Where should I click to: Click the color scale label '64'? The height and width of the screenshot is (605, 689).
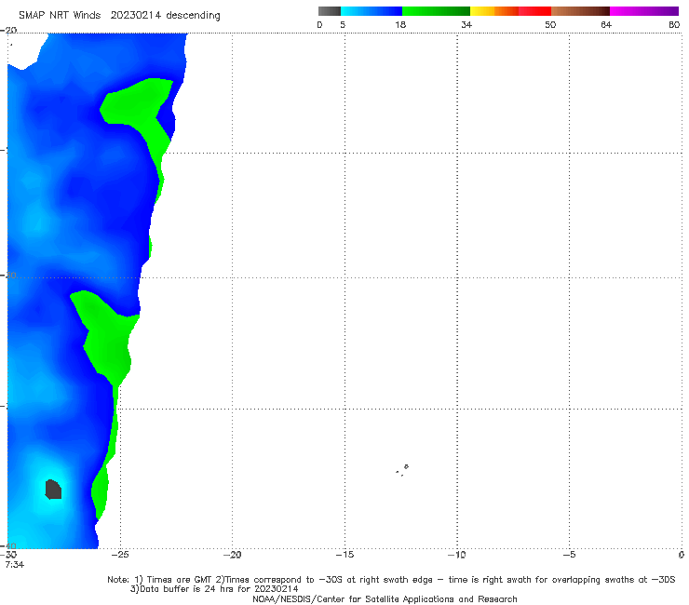[x=606, y=25]
